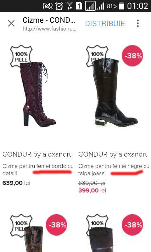
Task: Tap the page URL under the title
Action: pos(49,29)
